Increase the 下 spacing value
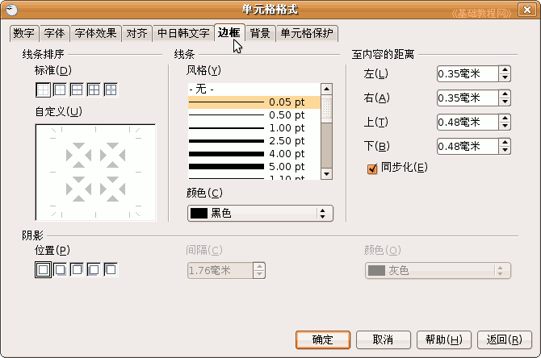 tap(505, 142)
